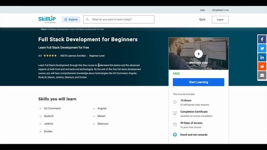The image size is (267, 150).
Task: Open the Quiz page
Action: [202, 20]
